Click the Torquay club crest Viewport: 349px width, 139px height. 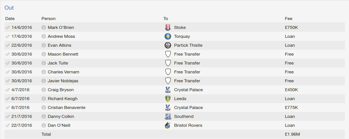(167, 36)
